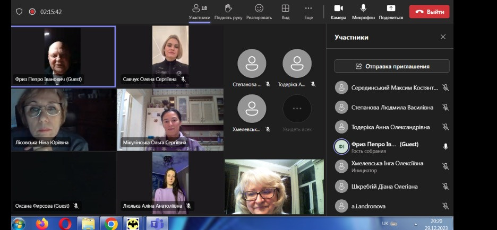
Task: Click muted mic icon on Люлька tile
Action: pos(188,206)
